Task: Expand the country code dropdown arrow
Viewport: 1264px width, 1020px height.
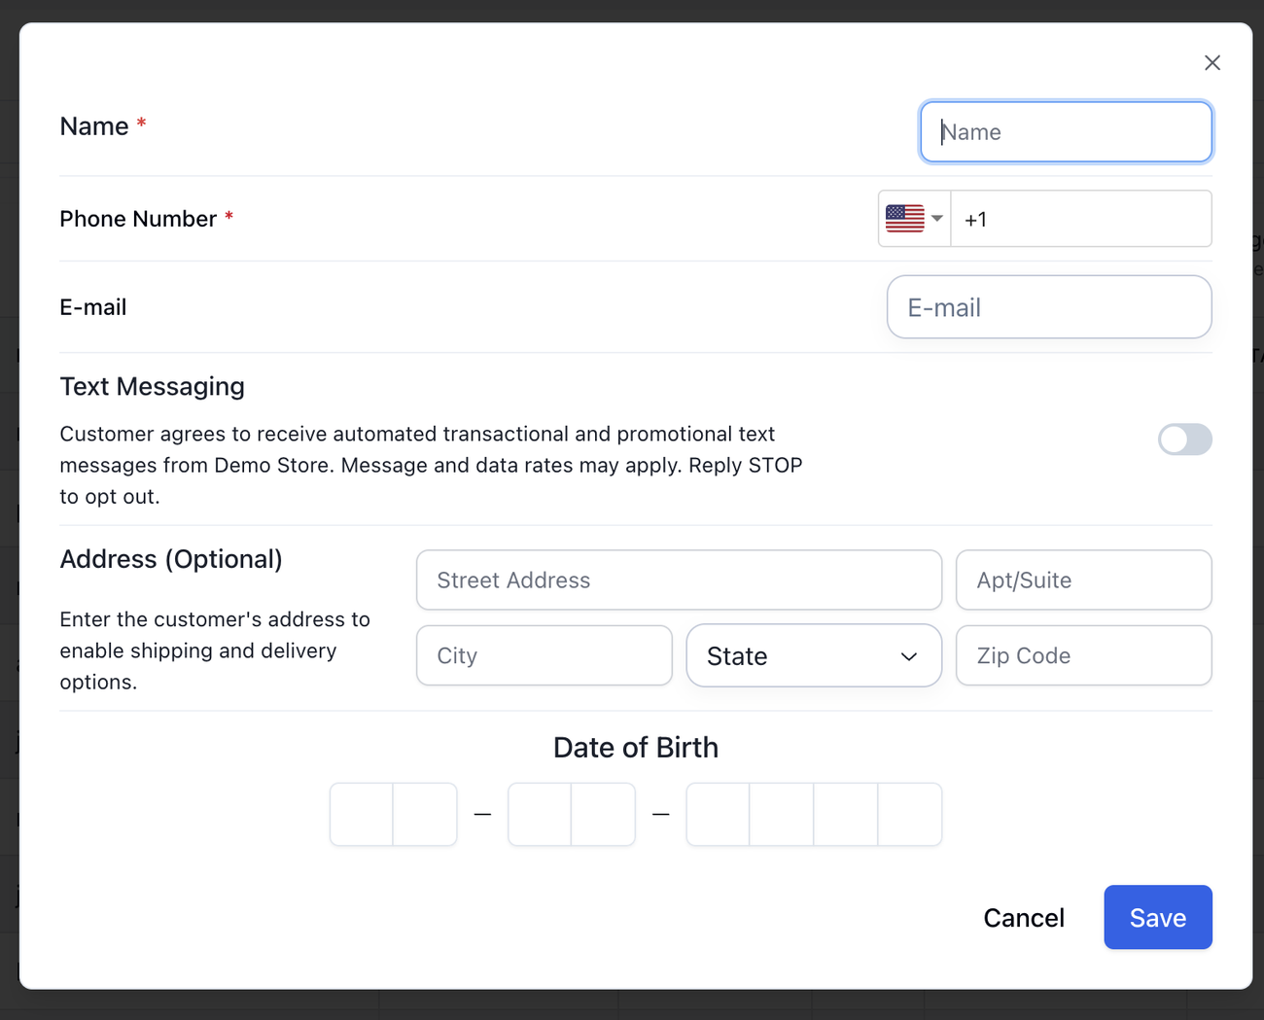Action: tap(937, 219)
